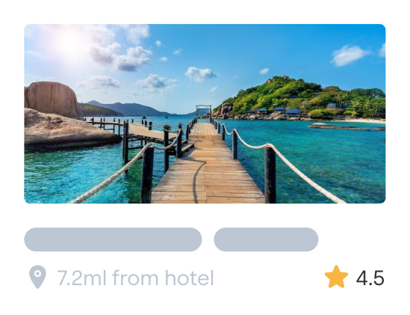Select the longer gray title placeholder bar
This screenshot has width=410, height=315.
[x=113, y=239]
